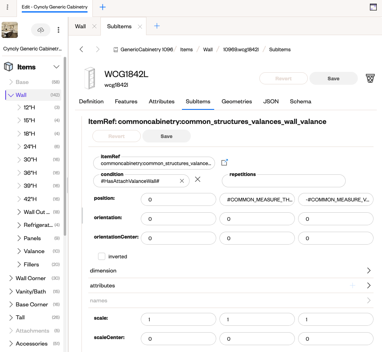Click the #COMMON_MEASURE_TH position field
This screenshot has width=382, height=352.
[257, 199]
